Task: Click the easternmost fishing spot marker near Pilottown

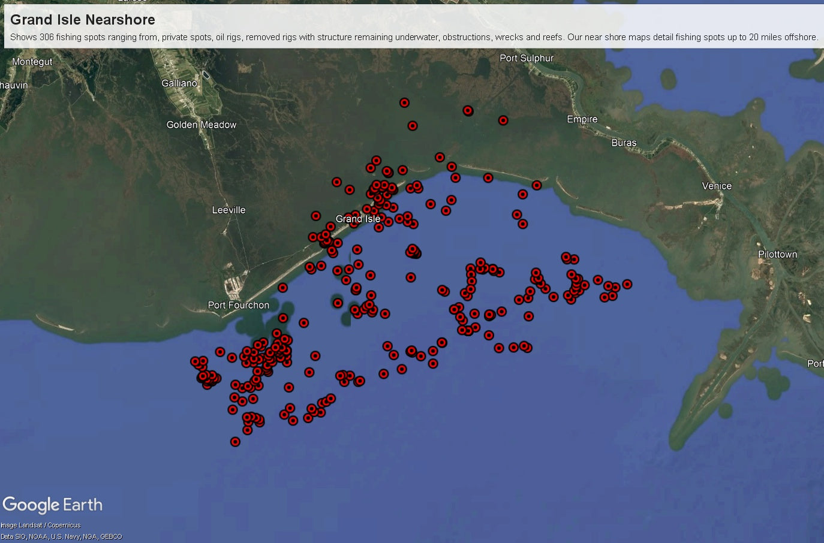Action: (x=627, y=285)
